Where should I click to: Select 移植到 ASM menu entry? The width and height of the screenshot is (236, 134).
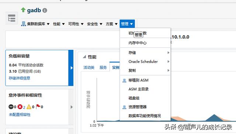[145, 81]
